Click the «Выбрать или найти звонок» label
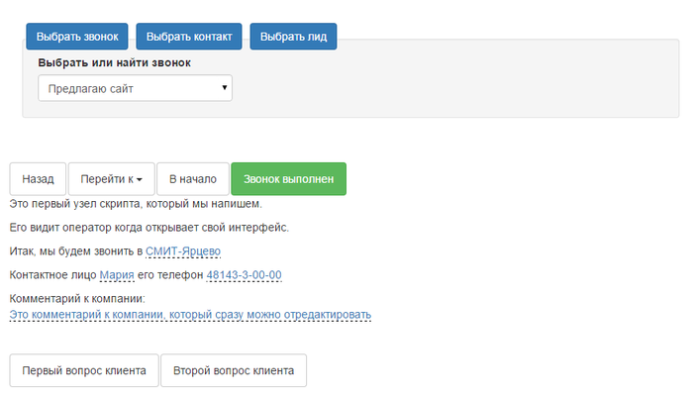The width and height of the screenshot is (693, 399). pos(114,62)
